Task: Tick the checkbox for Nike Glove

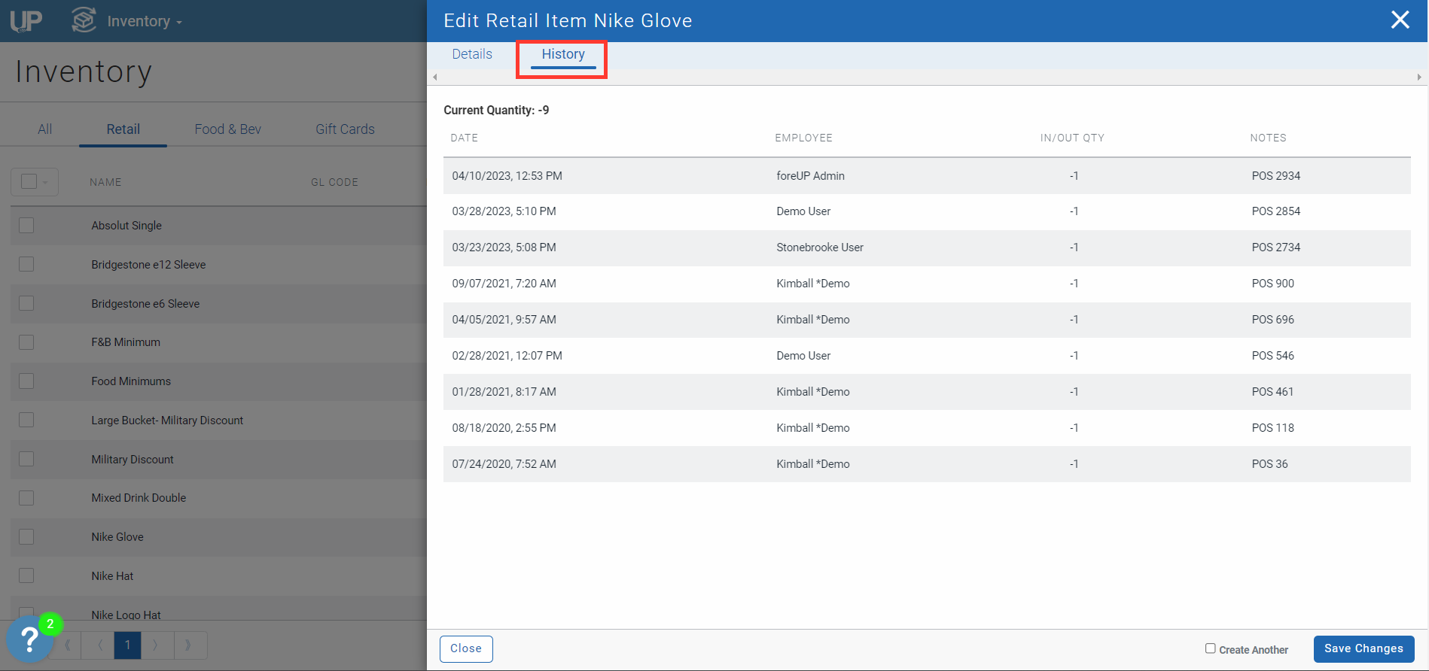Action: click(x=26, y=537)
